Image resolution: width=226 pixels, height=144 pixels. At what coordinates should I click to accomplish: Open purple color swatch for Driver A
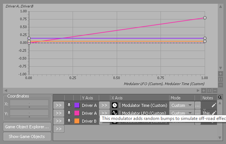(77, 105)
